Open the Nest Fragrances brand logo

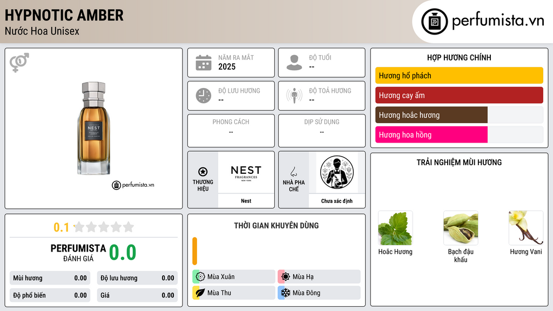(x=246, y=172)
